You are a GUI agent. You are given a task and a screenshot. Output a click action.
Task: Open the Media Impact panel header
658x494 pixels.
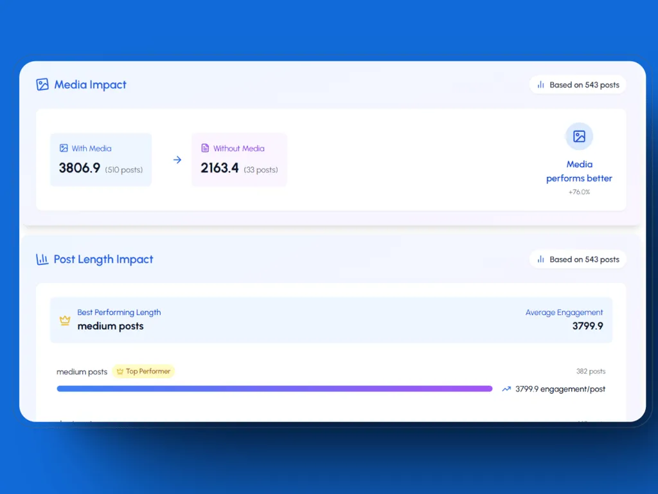tap(82, 84)
